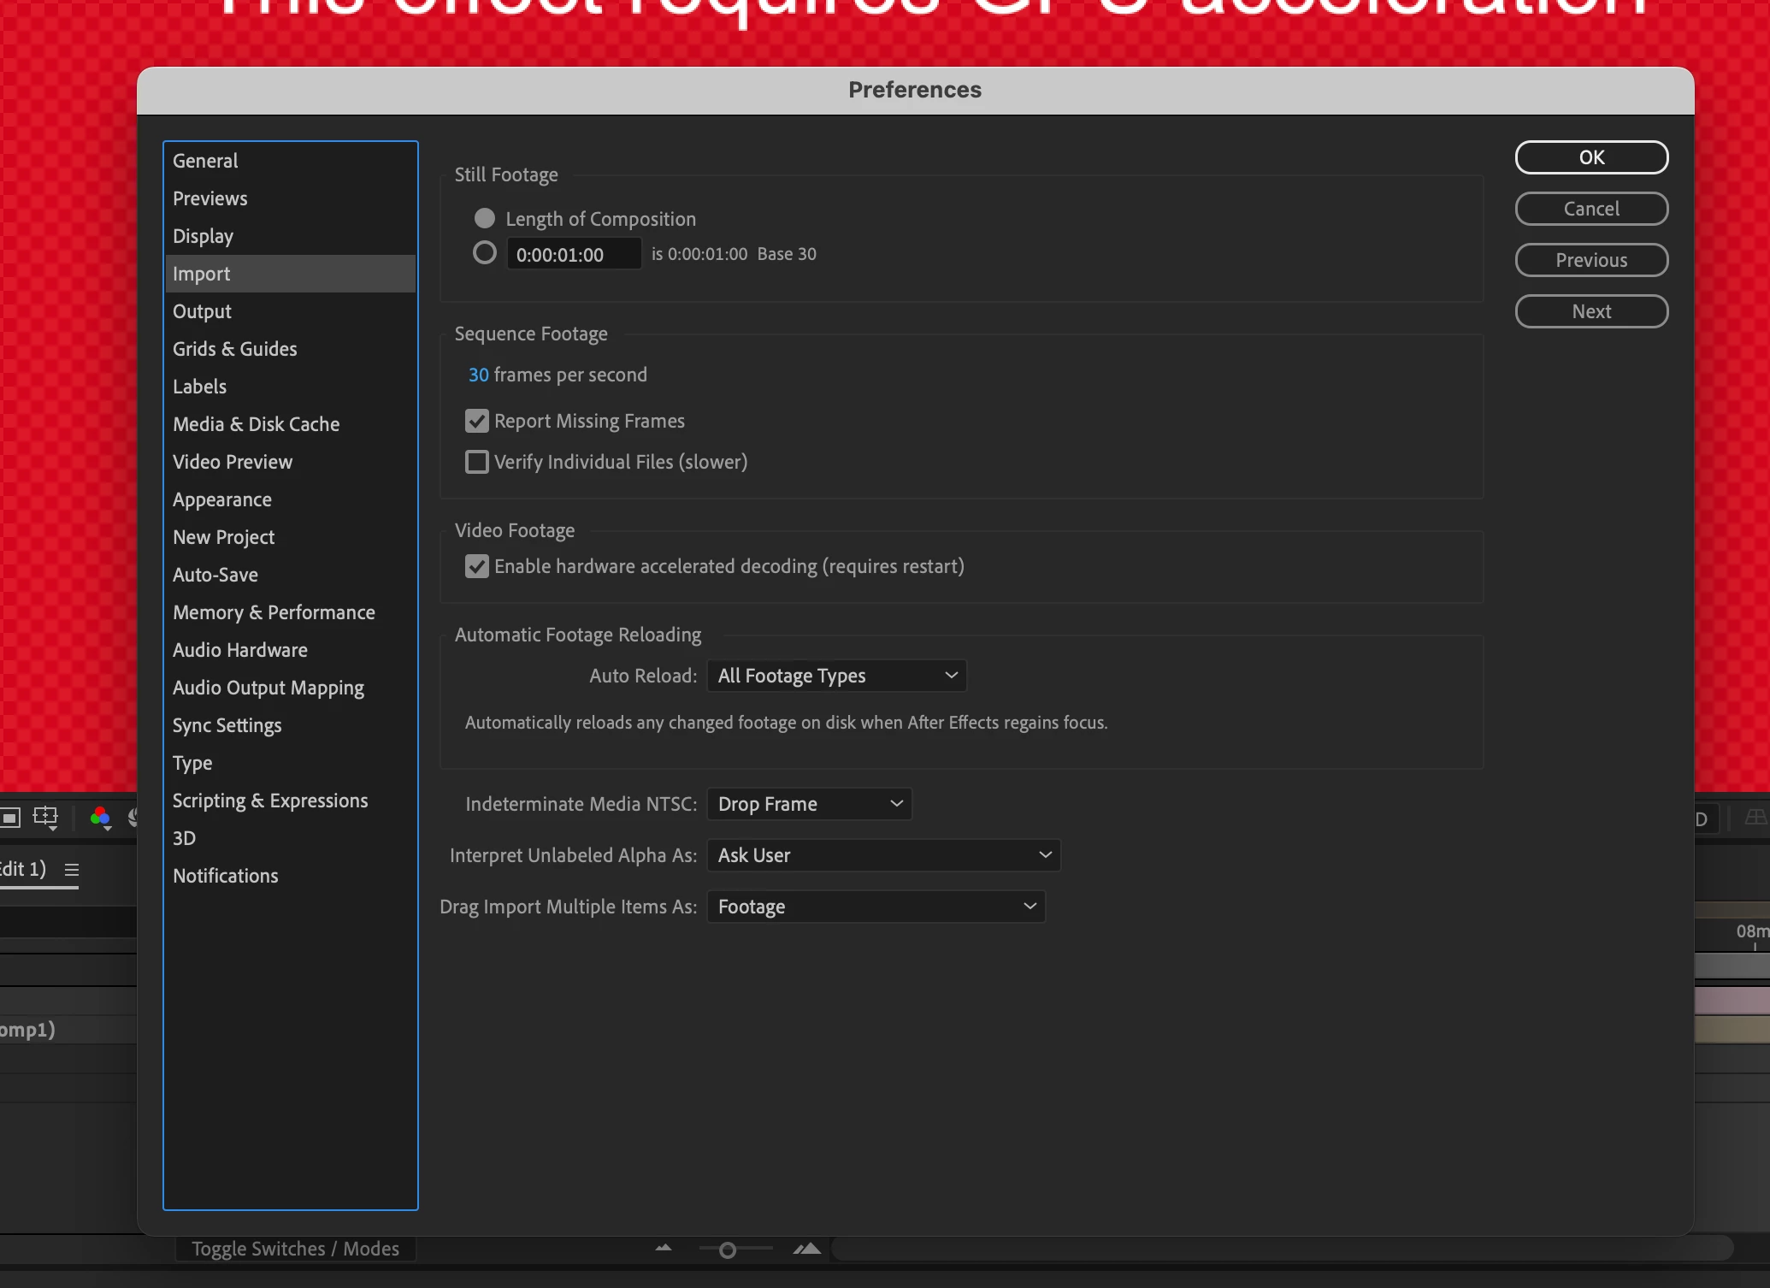Screen dimensions: 1770x1288
Task: Open the Auto Reload dropdown
Action: click(836, 676)
